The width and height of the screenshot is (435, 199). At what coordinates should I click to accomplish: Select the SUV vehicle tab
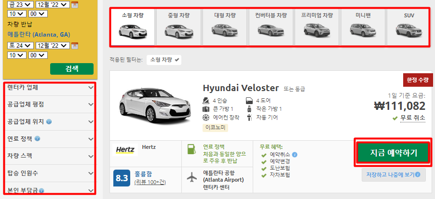point(408,27)
